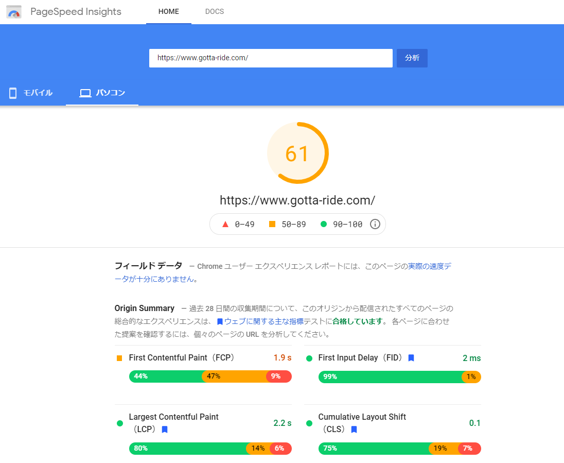Viewport: 564px width, 463px height.
Task: Click the orange square beside First Contentful Paint
Action: [119, 358]
